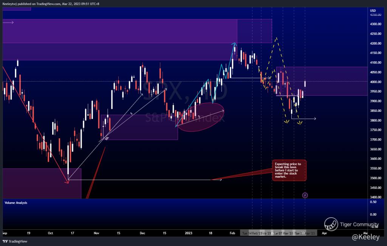Click the 3800.00 price axis label

[x=375, y=121]
